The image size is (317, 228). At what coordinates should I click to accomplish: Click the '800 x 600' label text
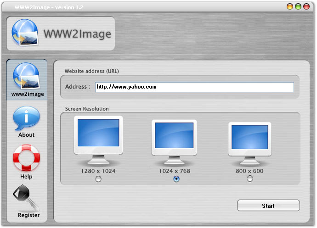click(x=249, y=171)
